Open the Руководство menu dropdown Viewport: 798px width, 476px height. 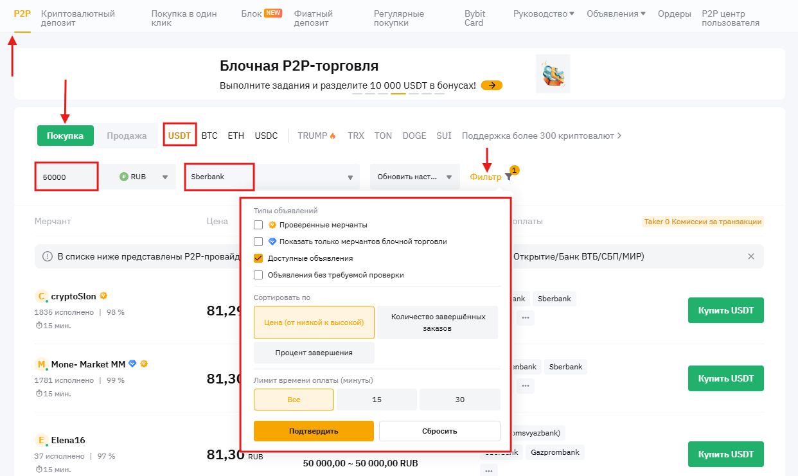[544, 14]
